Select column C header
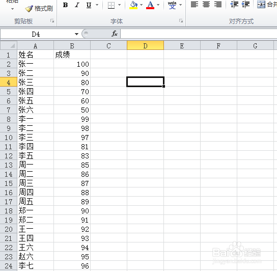The height and width of the screenshot is (271, 277). point(108,46)
